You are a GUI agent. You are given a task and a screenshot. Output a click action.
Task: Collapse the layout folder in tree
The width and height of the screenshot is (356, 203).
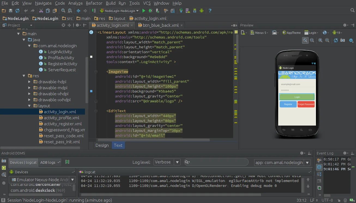coord(30,106)
